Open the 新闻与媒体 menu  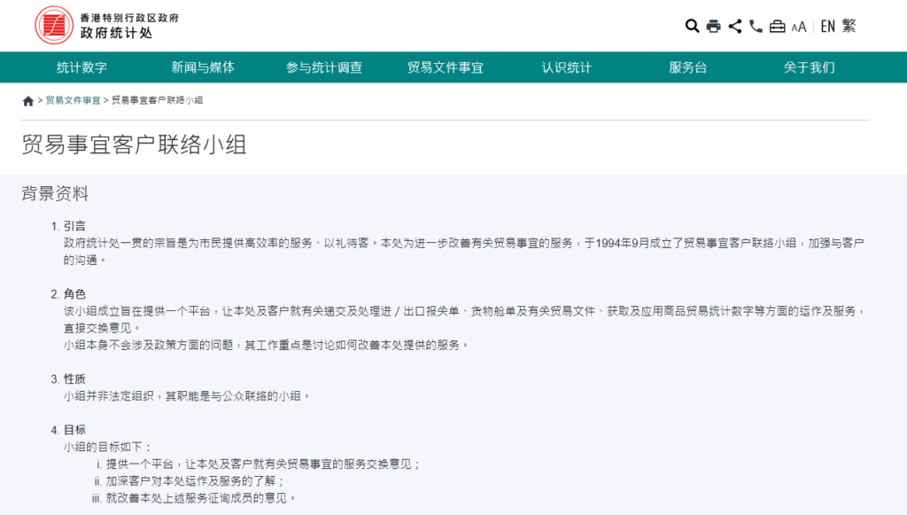[x=203, y=67]
